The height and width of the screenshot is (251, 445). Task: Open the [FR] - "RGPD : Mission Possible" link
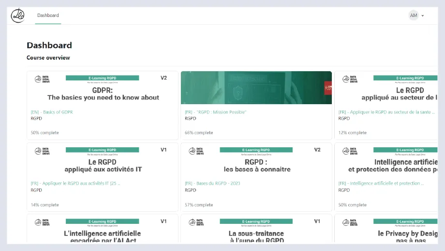coord(215,112)
